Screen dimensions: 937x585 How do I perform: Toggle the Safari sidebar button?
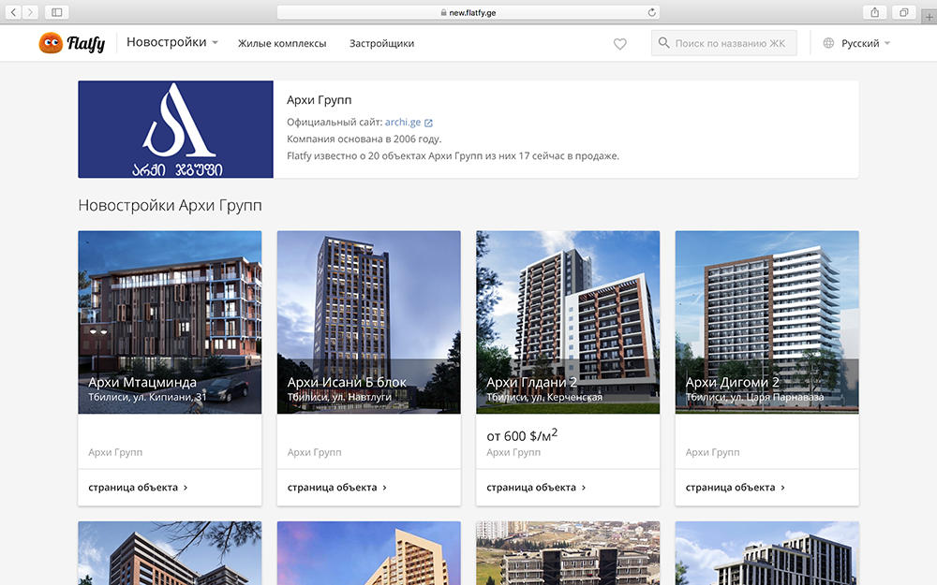57,12
